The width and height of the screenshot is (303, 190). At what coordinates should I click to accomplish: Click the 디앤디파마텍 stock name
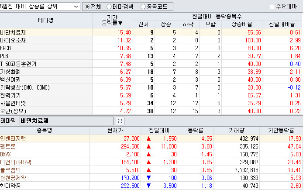pos(15,162)
